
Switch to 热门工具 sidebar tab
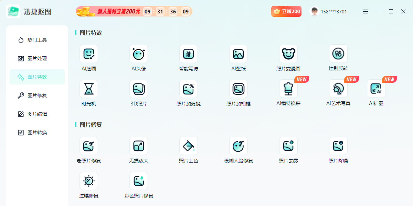[x=37, y=40]
